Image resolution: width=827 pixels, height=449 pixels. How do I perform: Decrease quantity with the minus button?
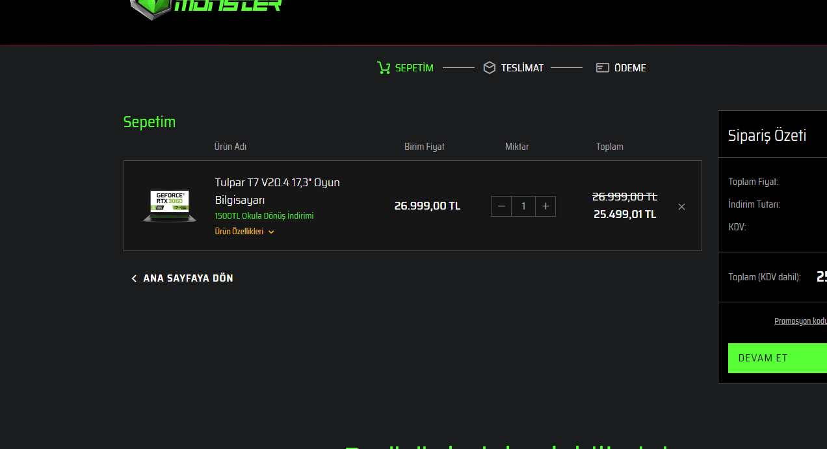[501, 206]
